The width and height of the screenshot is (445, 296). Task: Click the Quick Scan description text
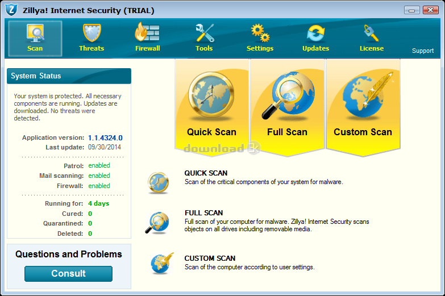coord(264,182)
